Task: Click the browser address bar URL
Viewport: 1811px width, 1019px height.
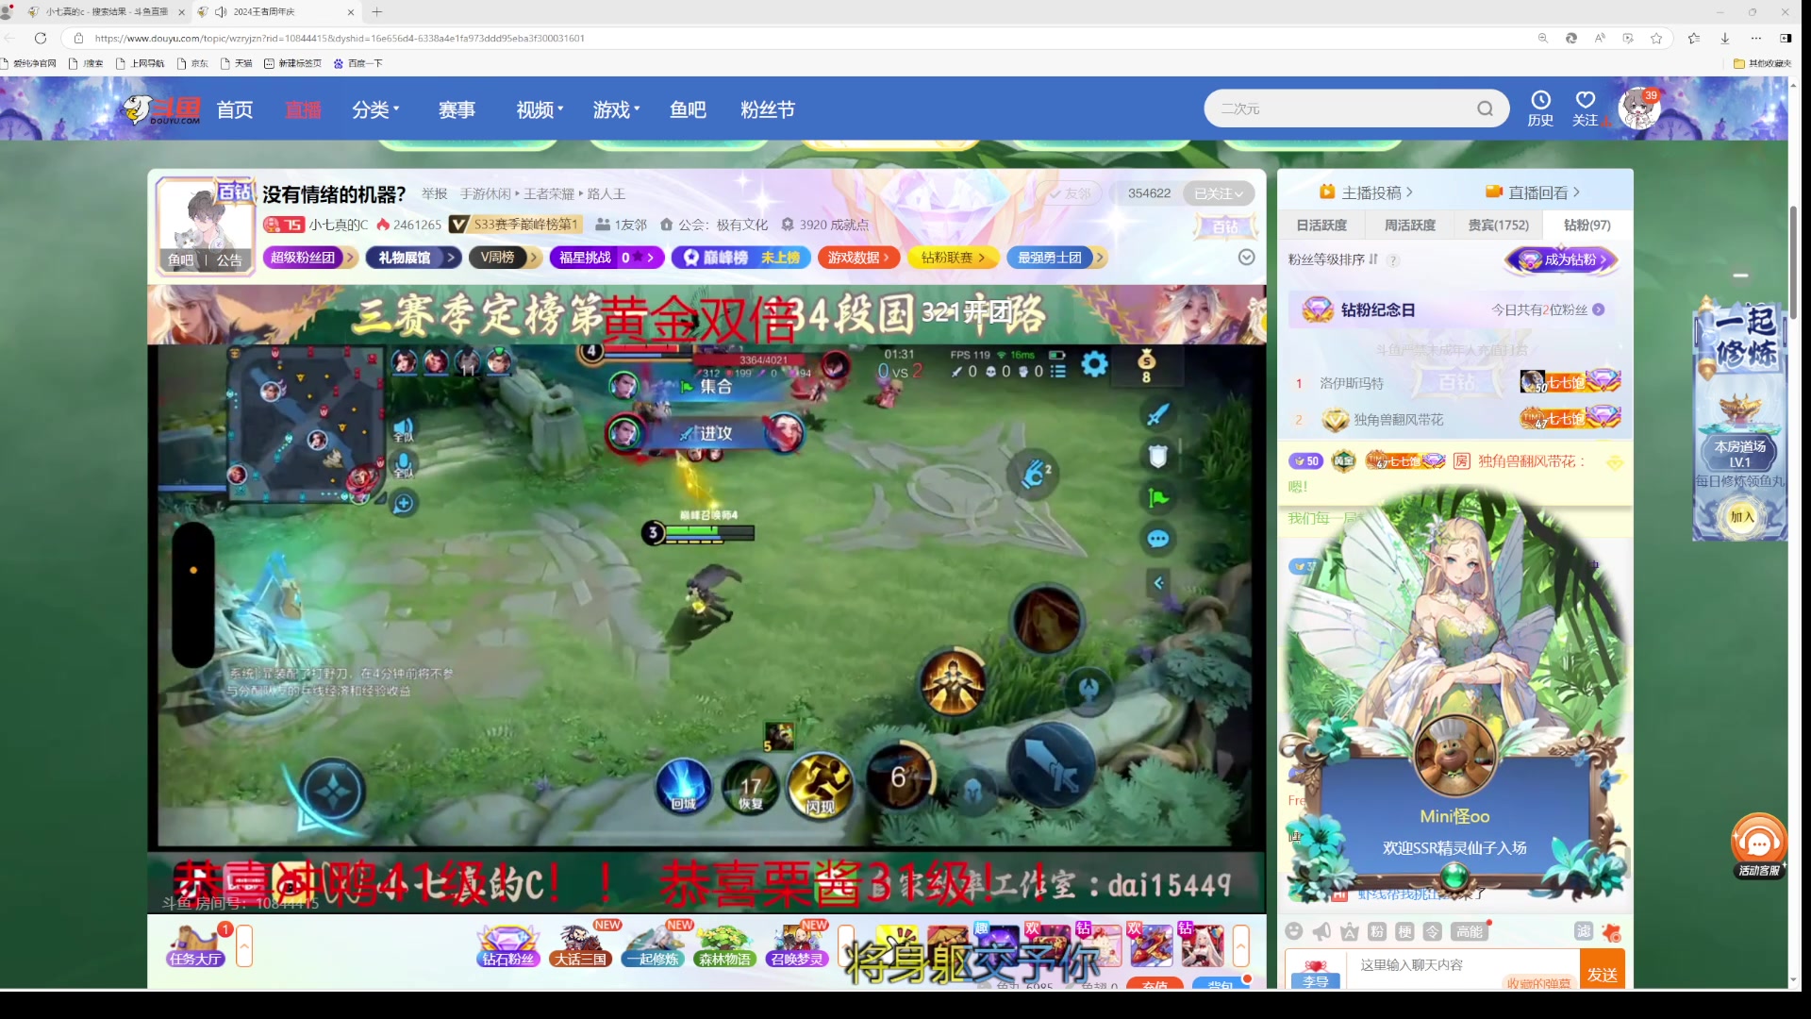Action: [x=340, y=39]
